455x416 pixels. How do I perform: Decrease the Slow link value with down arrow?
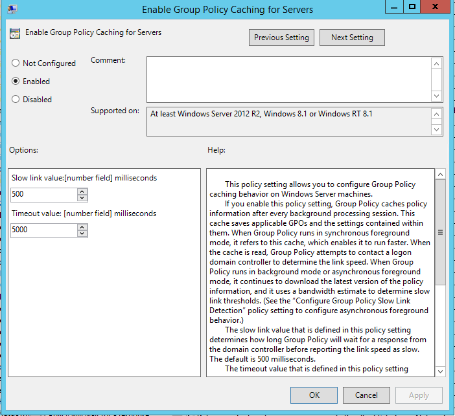[82, 198]
